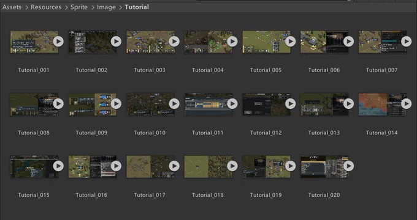This screenshot has width=417, height=220.
Task: Click the Tutorial_009 file name label
Action: point(91,133)
